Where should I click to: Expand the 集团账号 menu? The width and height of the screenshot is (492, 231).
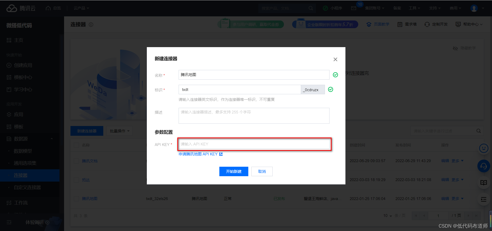coord(375,8)
